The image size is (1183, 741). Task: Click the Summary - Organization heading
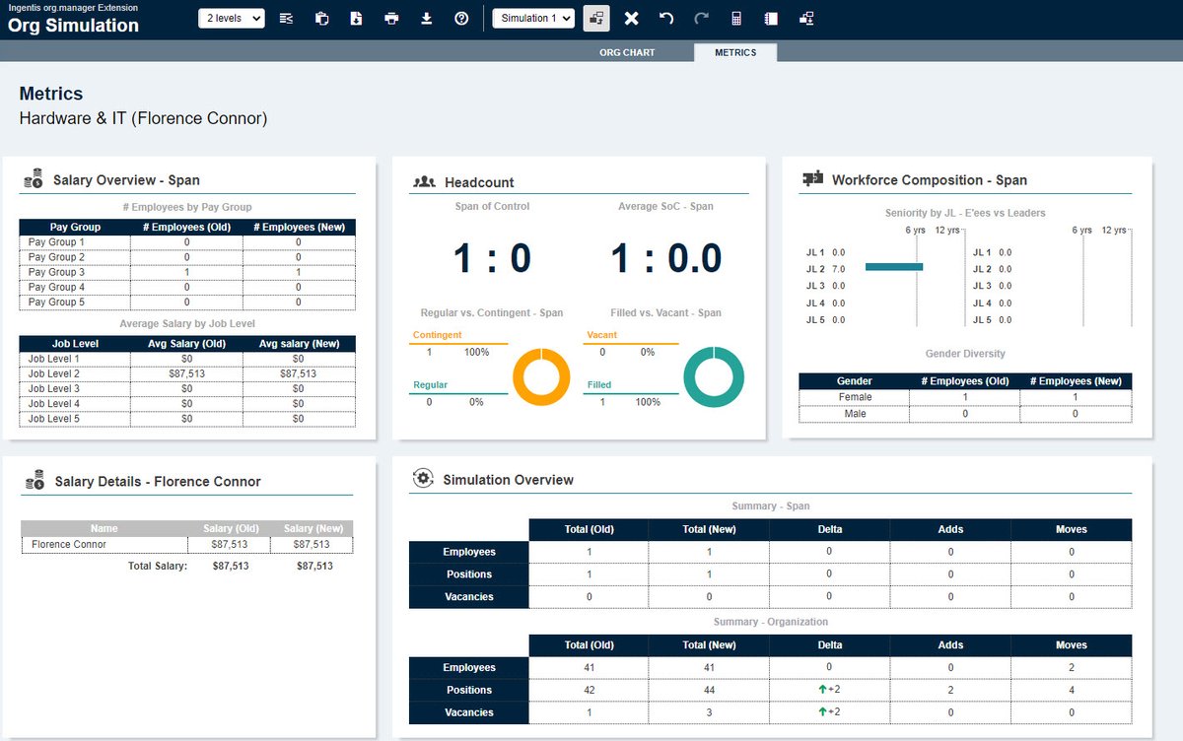[771, 622]
